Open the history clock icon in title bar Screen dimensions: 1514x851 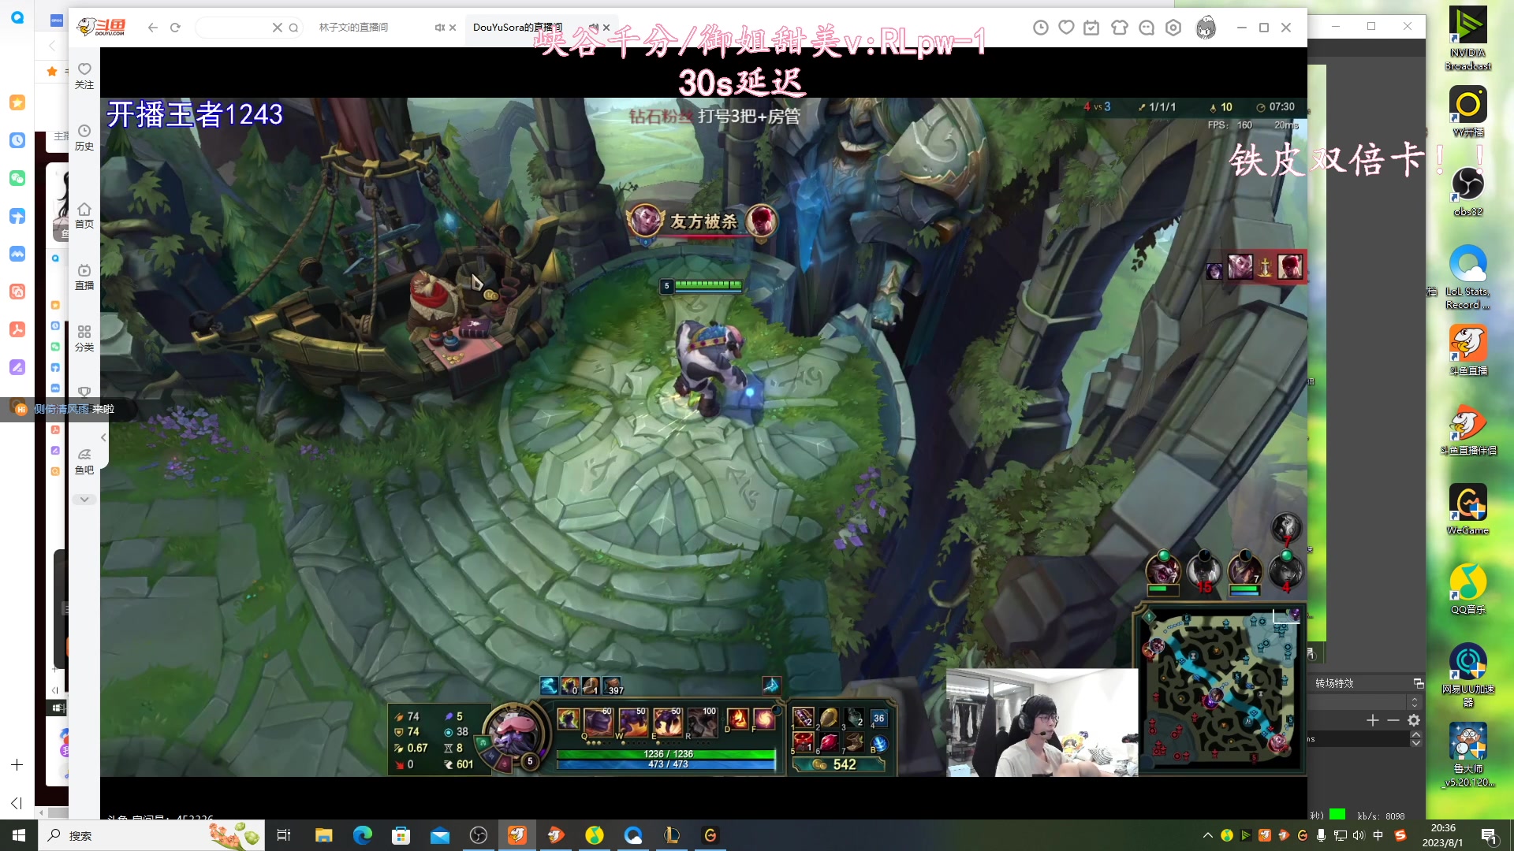[1041, 28]
